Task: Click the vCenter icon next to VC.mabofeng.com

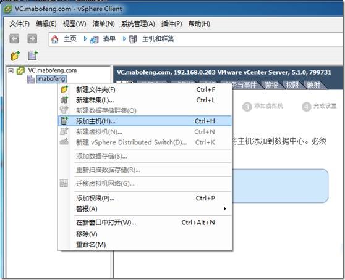Action: pos(20,71)
